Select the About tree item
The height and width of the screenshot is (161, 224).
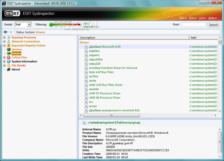(16, 69)
